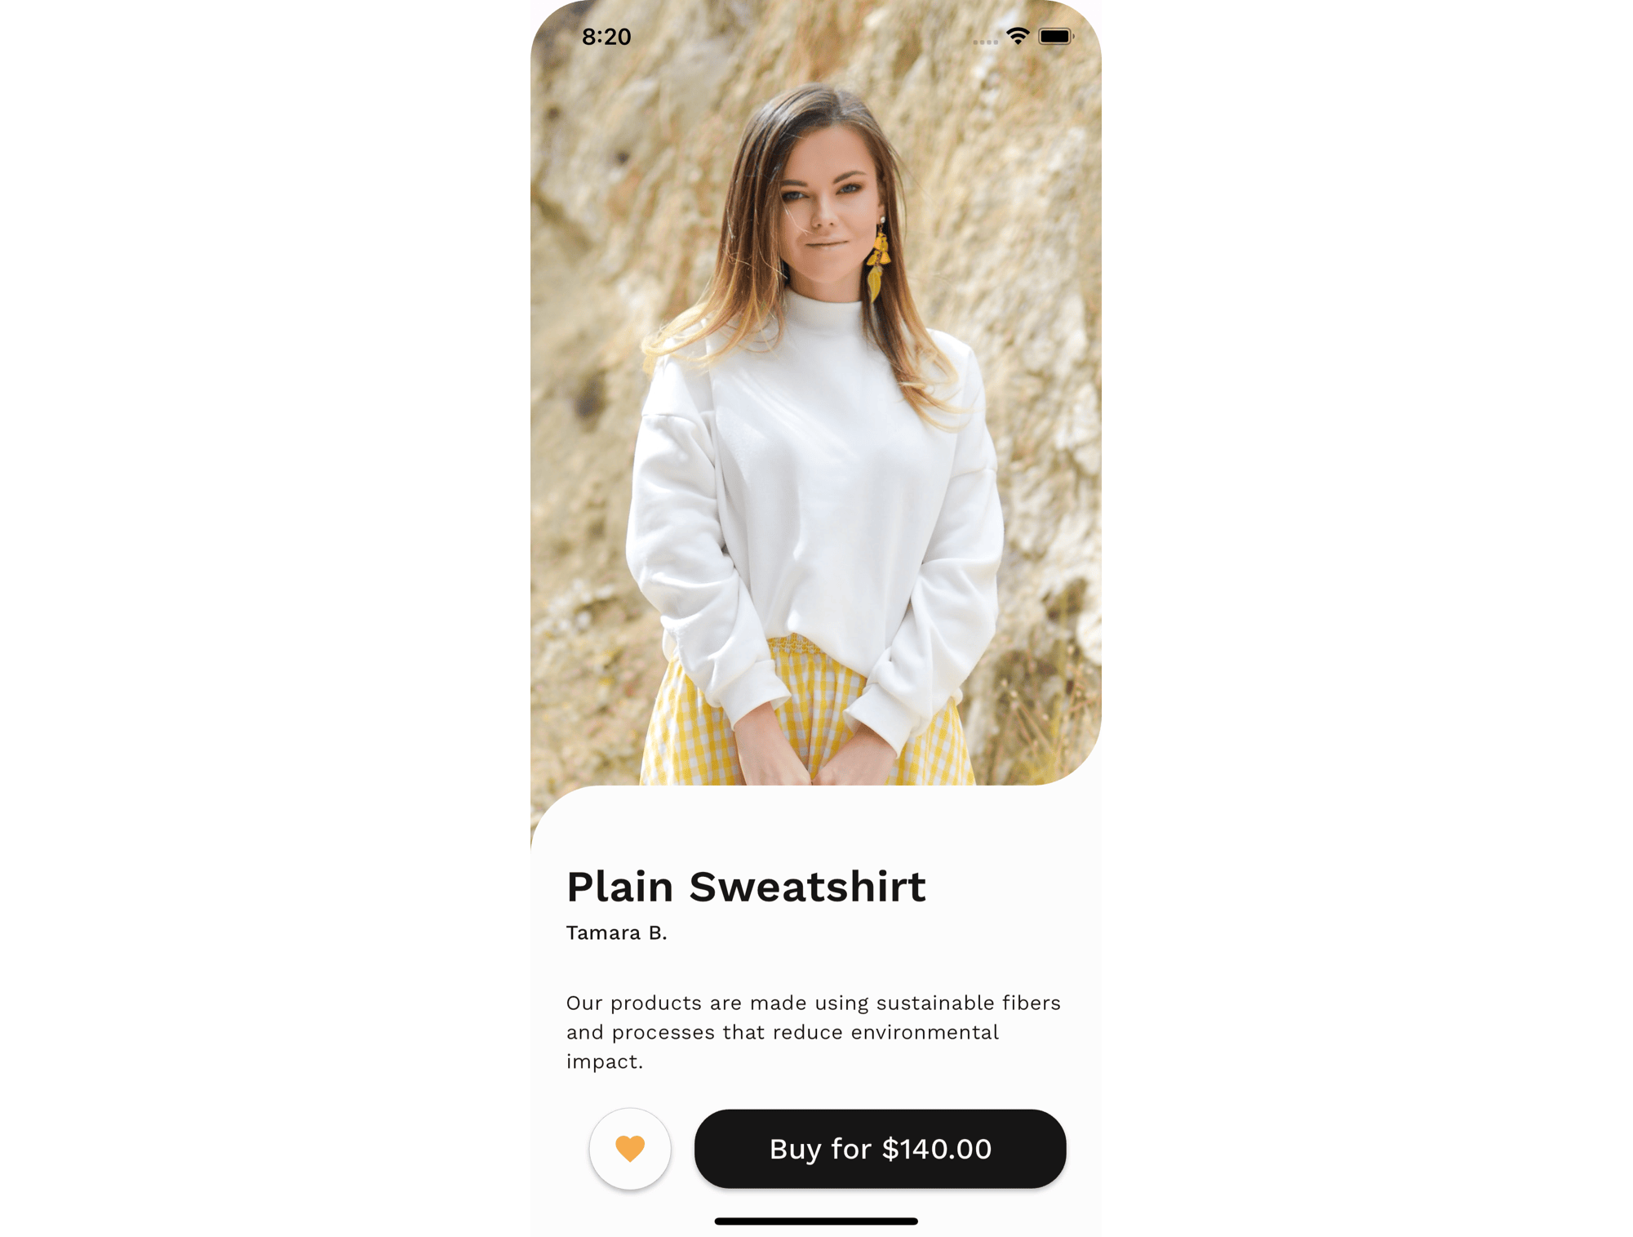Tap the sustainable fibers description text
This screenshot has height=1237, width=1633.
click(813, 1032)
